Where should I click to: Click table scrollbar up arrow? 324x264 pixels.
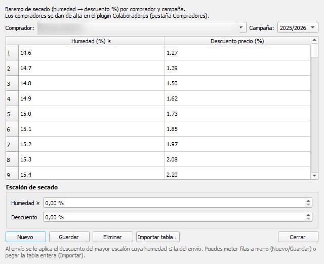point(314,40)
